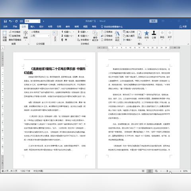
Task: Click the 共享 Share button
Action: (x=183, y=27)
